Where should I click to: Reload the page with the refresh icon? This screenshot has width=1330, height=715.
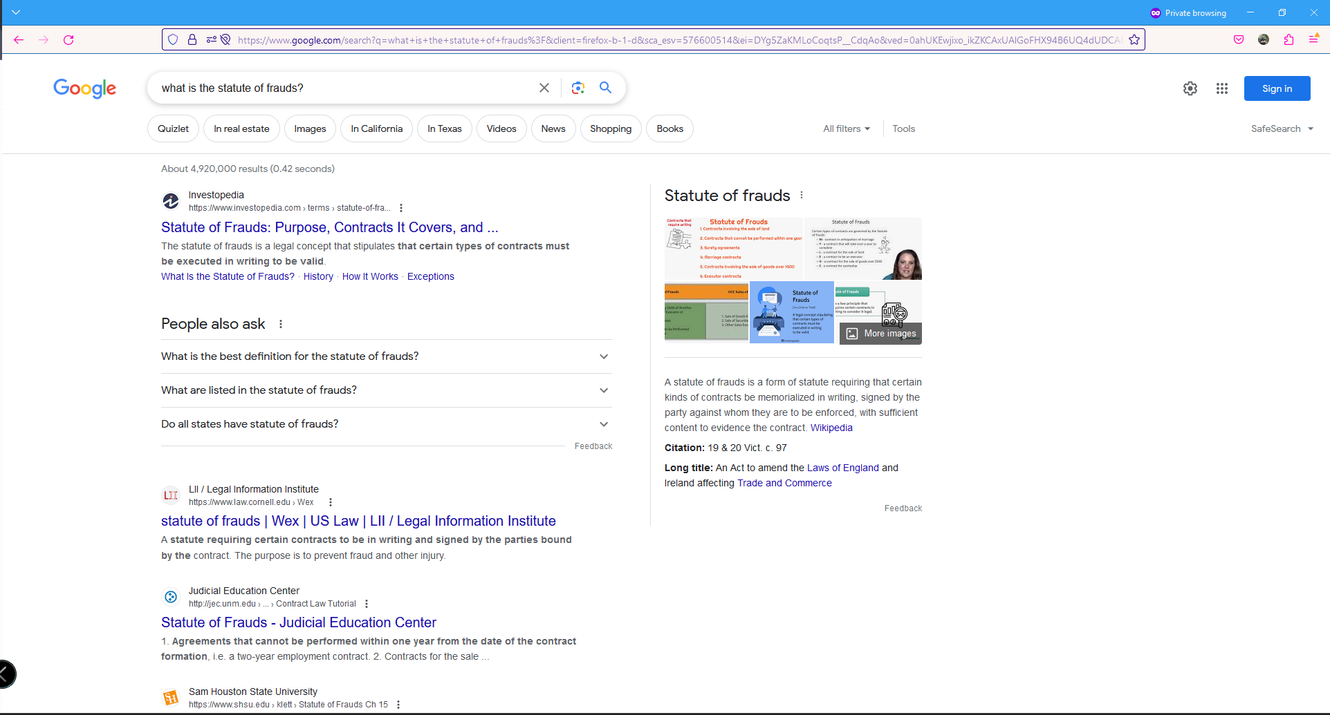68,40
